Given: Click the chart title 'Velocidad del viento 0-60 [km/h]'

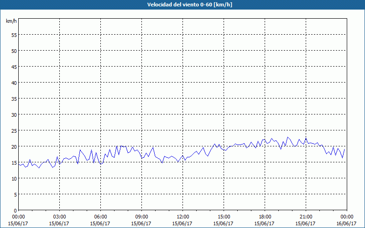Looking at the screenshot, I should click(x=189, y=5).
